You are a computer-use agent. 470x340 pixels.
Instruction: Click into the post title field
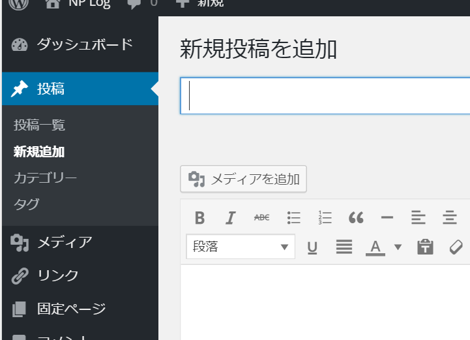click(325, 96)
